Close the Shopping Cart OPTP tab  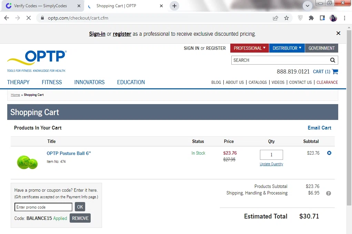[161, 6]
